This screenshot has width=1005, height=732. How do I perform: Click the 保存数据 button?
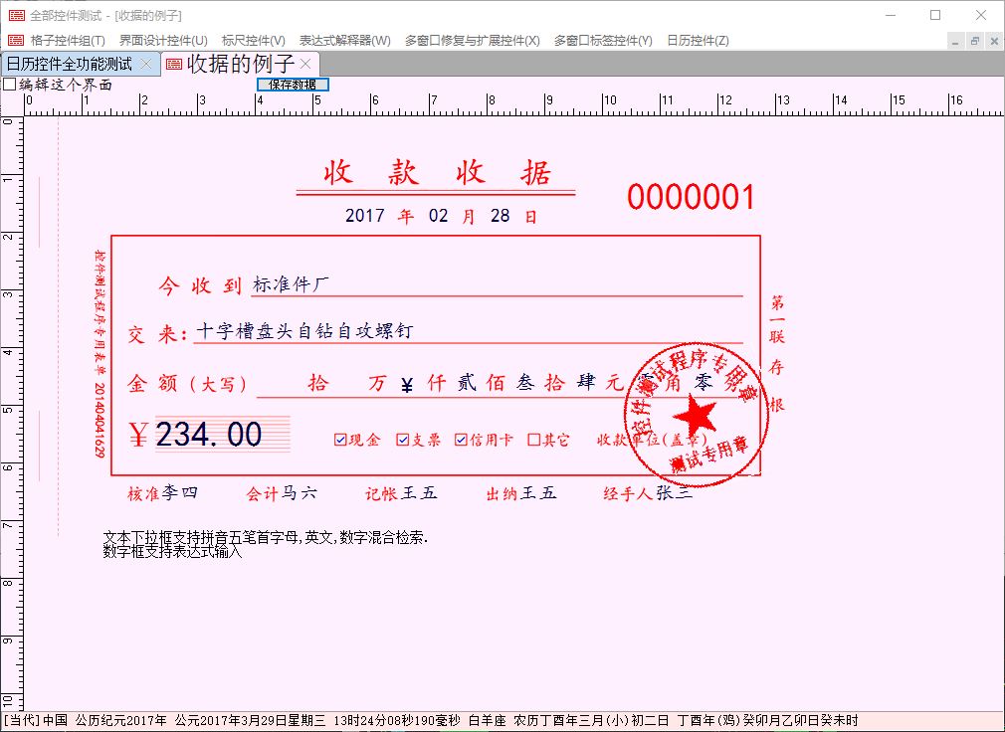click(293, 85)
